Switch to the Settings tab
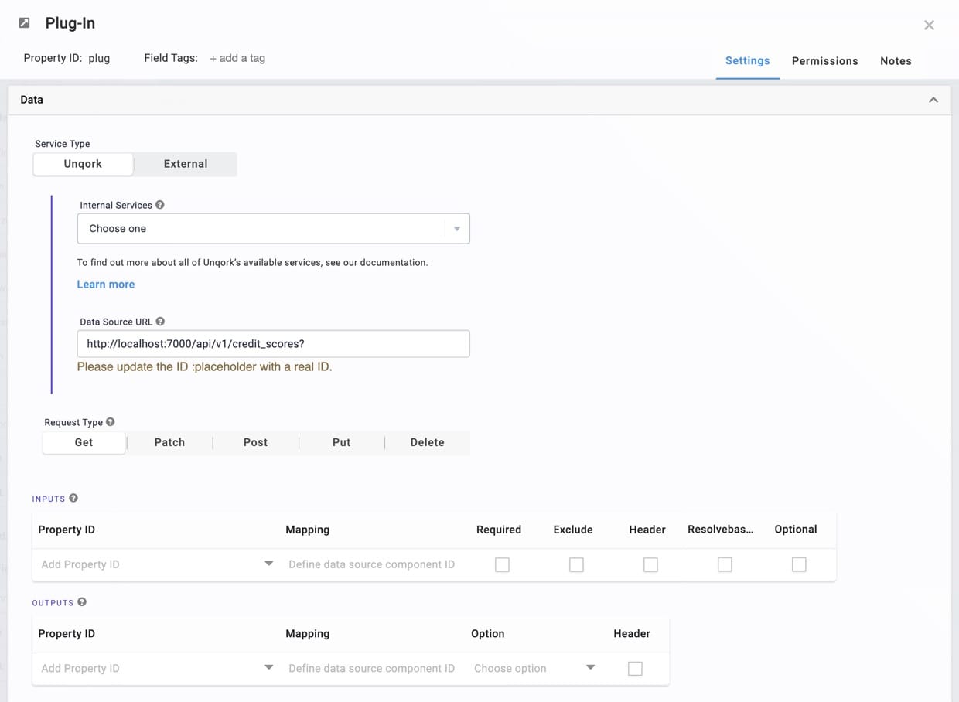This screenshot has width=959, height=702. click(747, 60)
